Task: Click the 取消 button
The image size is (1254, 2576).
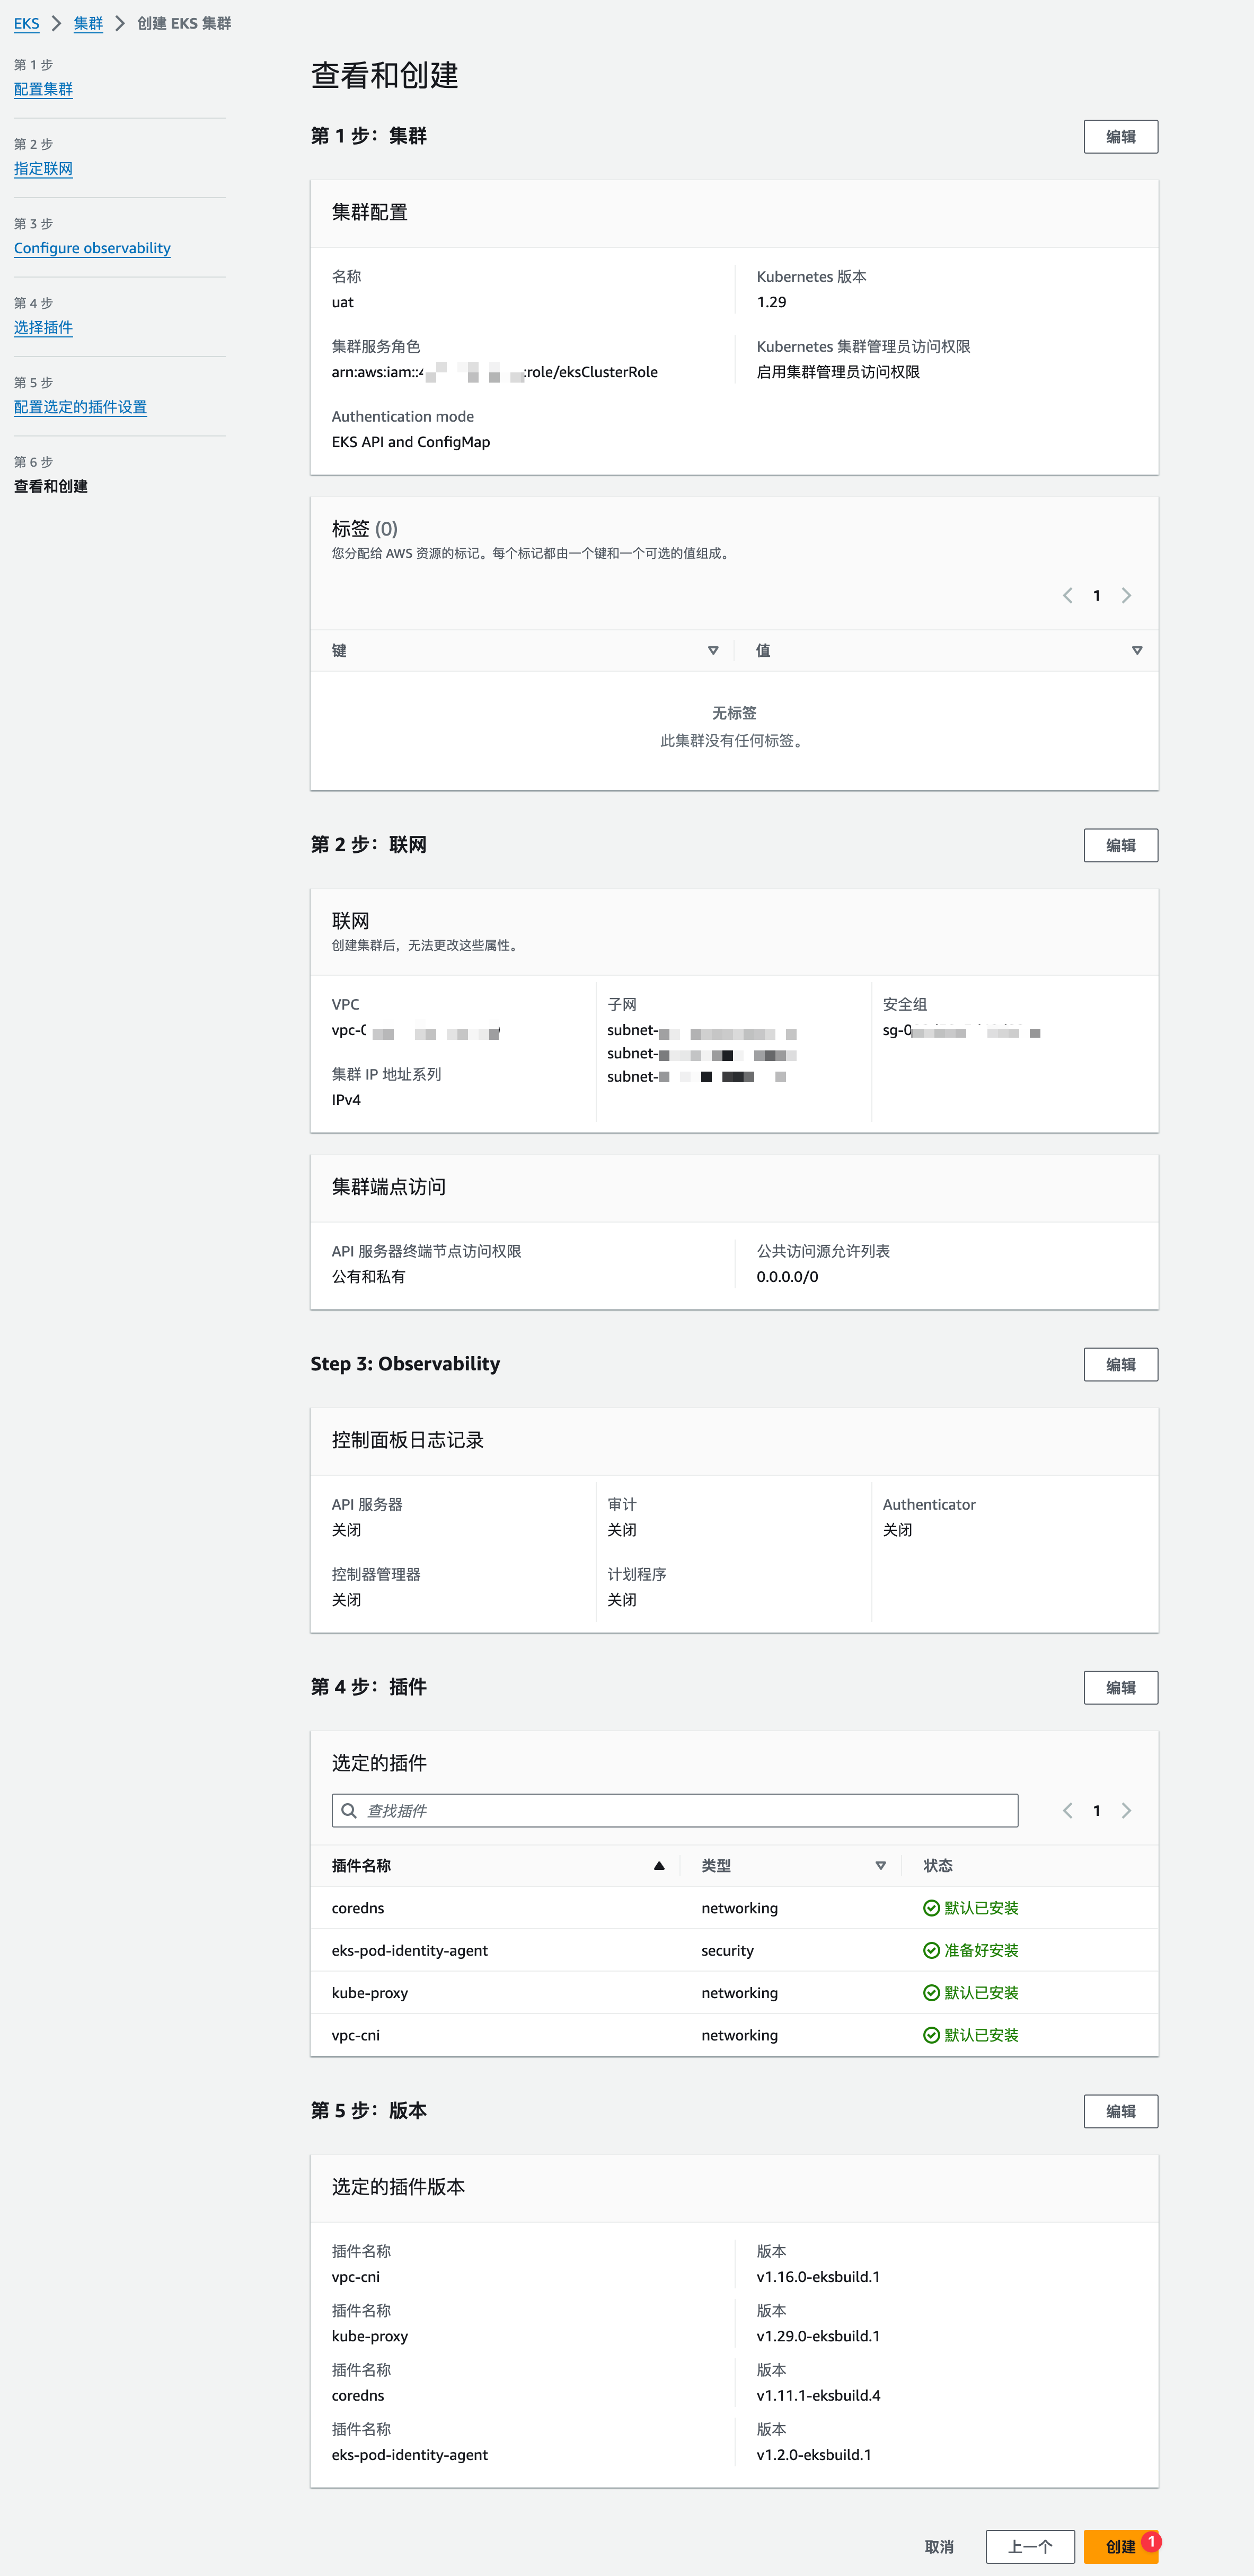Action: click(x=939, y=2546)
